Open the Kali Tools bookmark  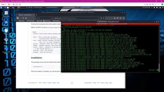click(x=38, y=21)
